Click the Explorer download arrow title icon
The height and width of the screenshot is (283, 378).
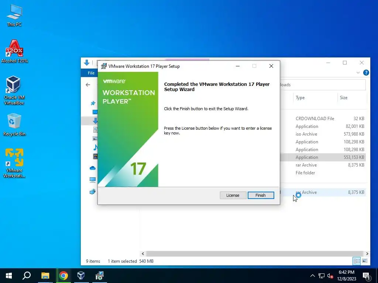(x=87, y=63)
